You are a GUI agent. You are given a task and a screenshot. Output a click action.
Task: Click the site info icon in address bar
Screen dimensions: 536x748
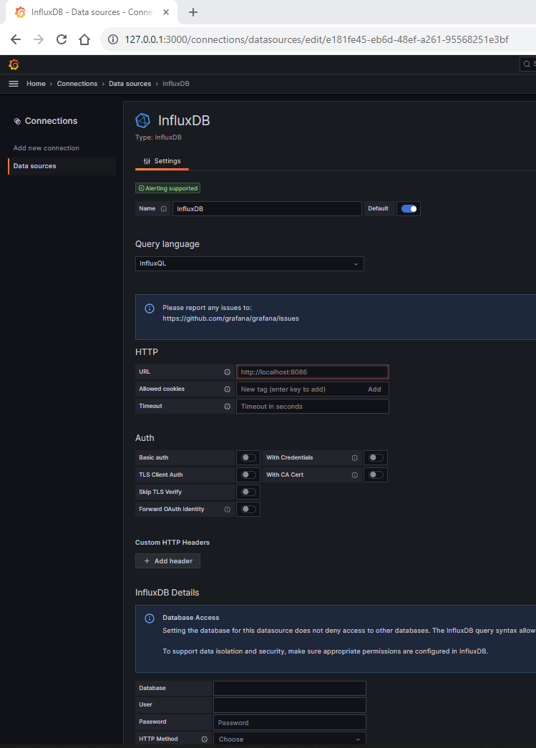click(x=113, y=39)
